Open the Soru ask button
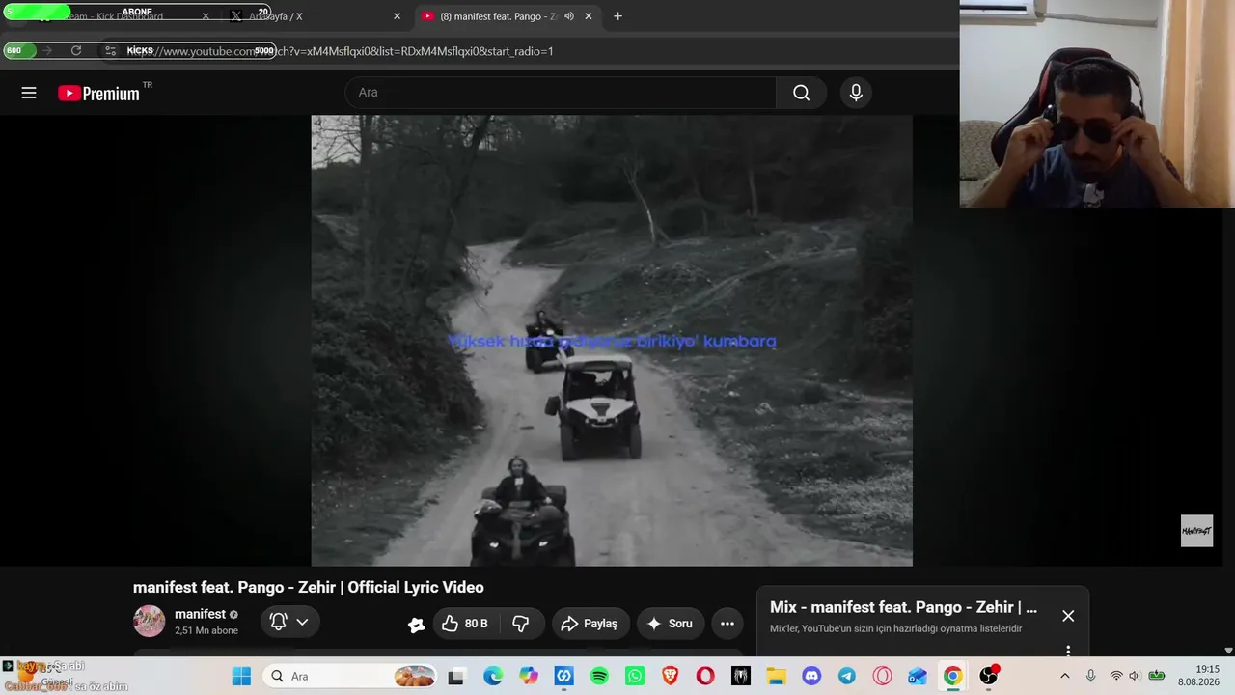Screen dimensions: 1235x695 click(x=671, y=624)
